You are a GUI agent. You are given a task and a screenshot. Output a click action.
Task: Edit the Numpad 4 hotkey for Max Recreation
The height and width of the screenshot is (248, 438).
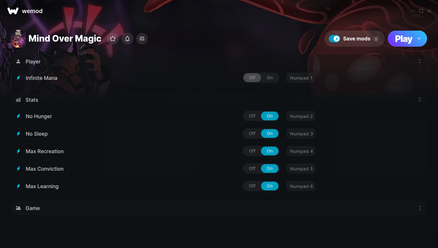tap(301, 151)
